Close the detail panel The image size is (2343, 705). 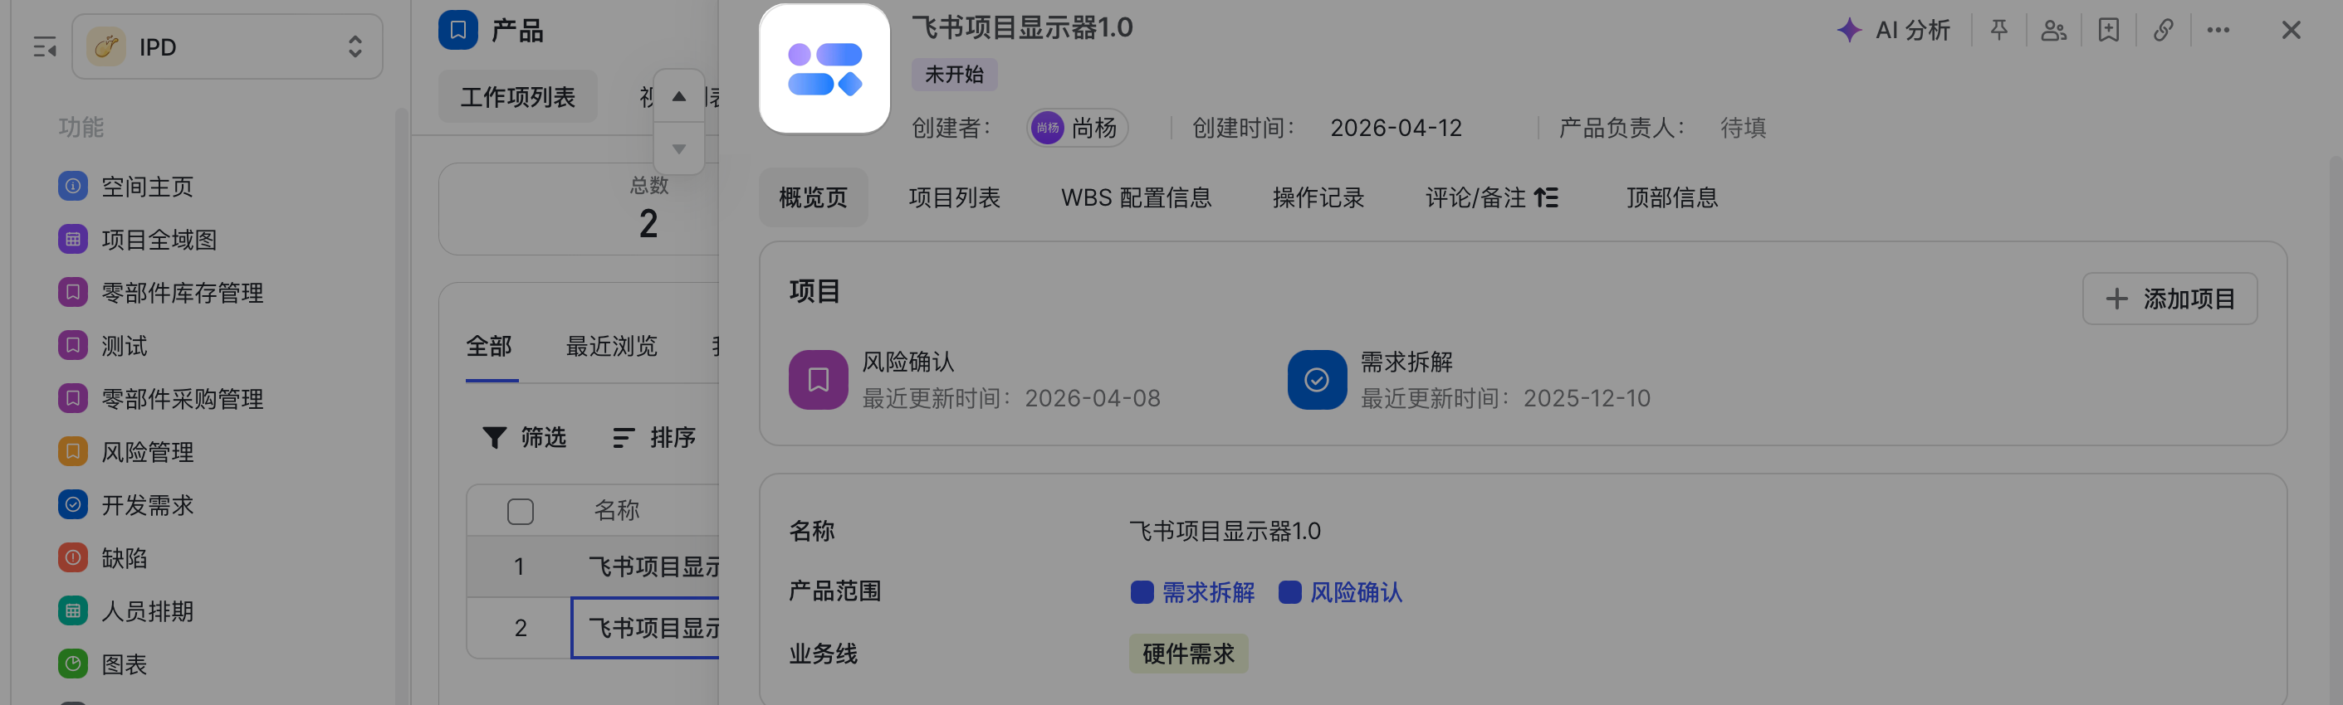[2292, 31]
